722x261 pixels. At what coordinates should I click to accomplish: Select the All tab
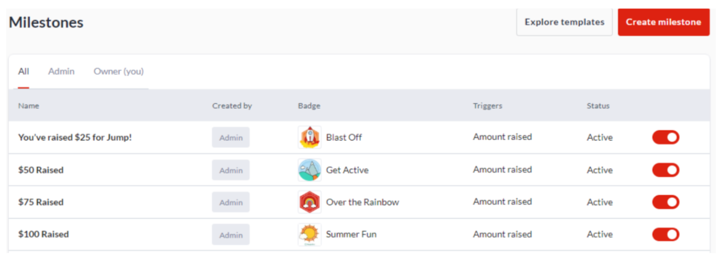(x=23, y=72)
